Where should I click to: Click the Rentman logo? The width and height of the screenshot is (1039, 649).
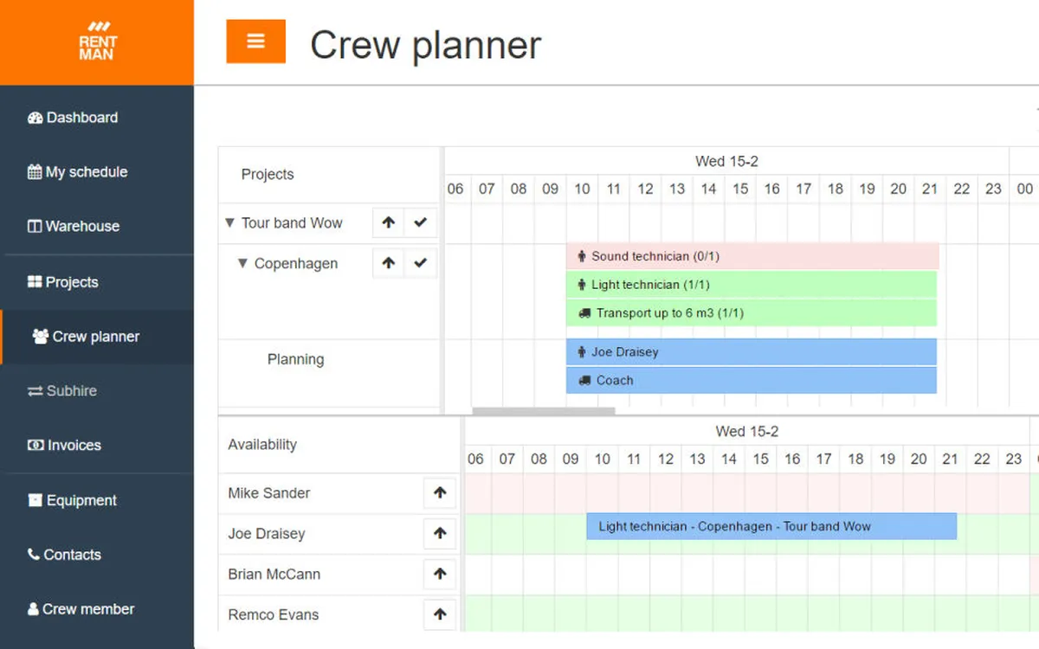pos(96,42)
